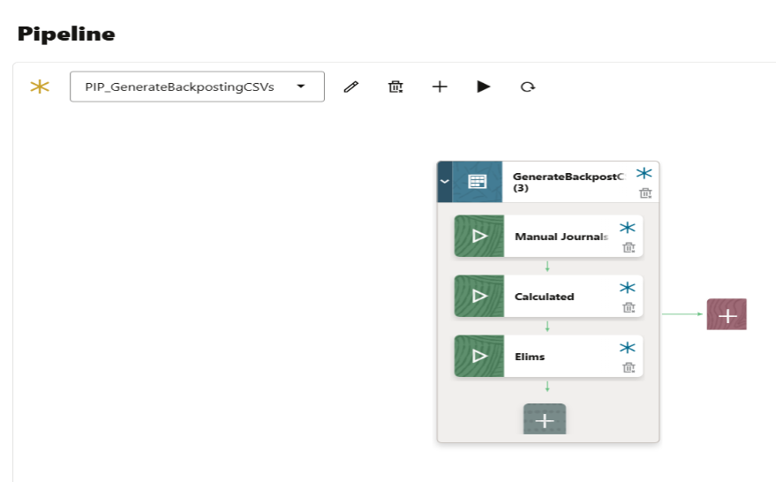776x482 pixels.
Task: Add a new job below Elims
Action: [545, 419]
